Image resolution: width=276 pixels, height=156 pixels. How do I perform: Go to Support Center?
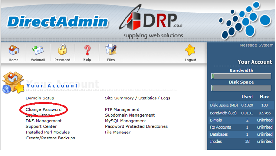coord(41,127)
